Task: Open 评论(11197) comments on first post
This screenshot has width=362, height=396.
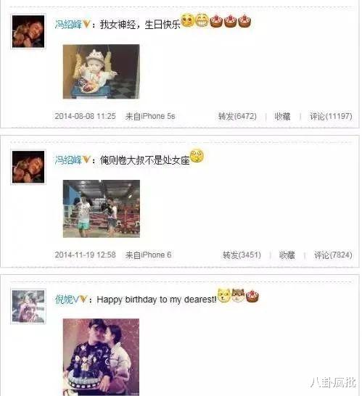Action: pyautogui.click(x=331, y=116)
